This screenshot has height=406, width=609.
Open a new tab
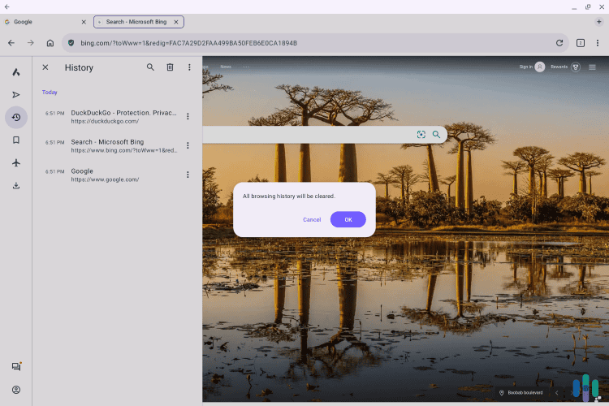coord(598,22)
